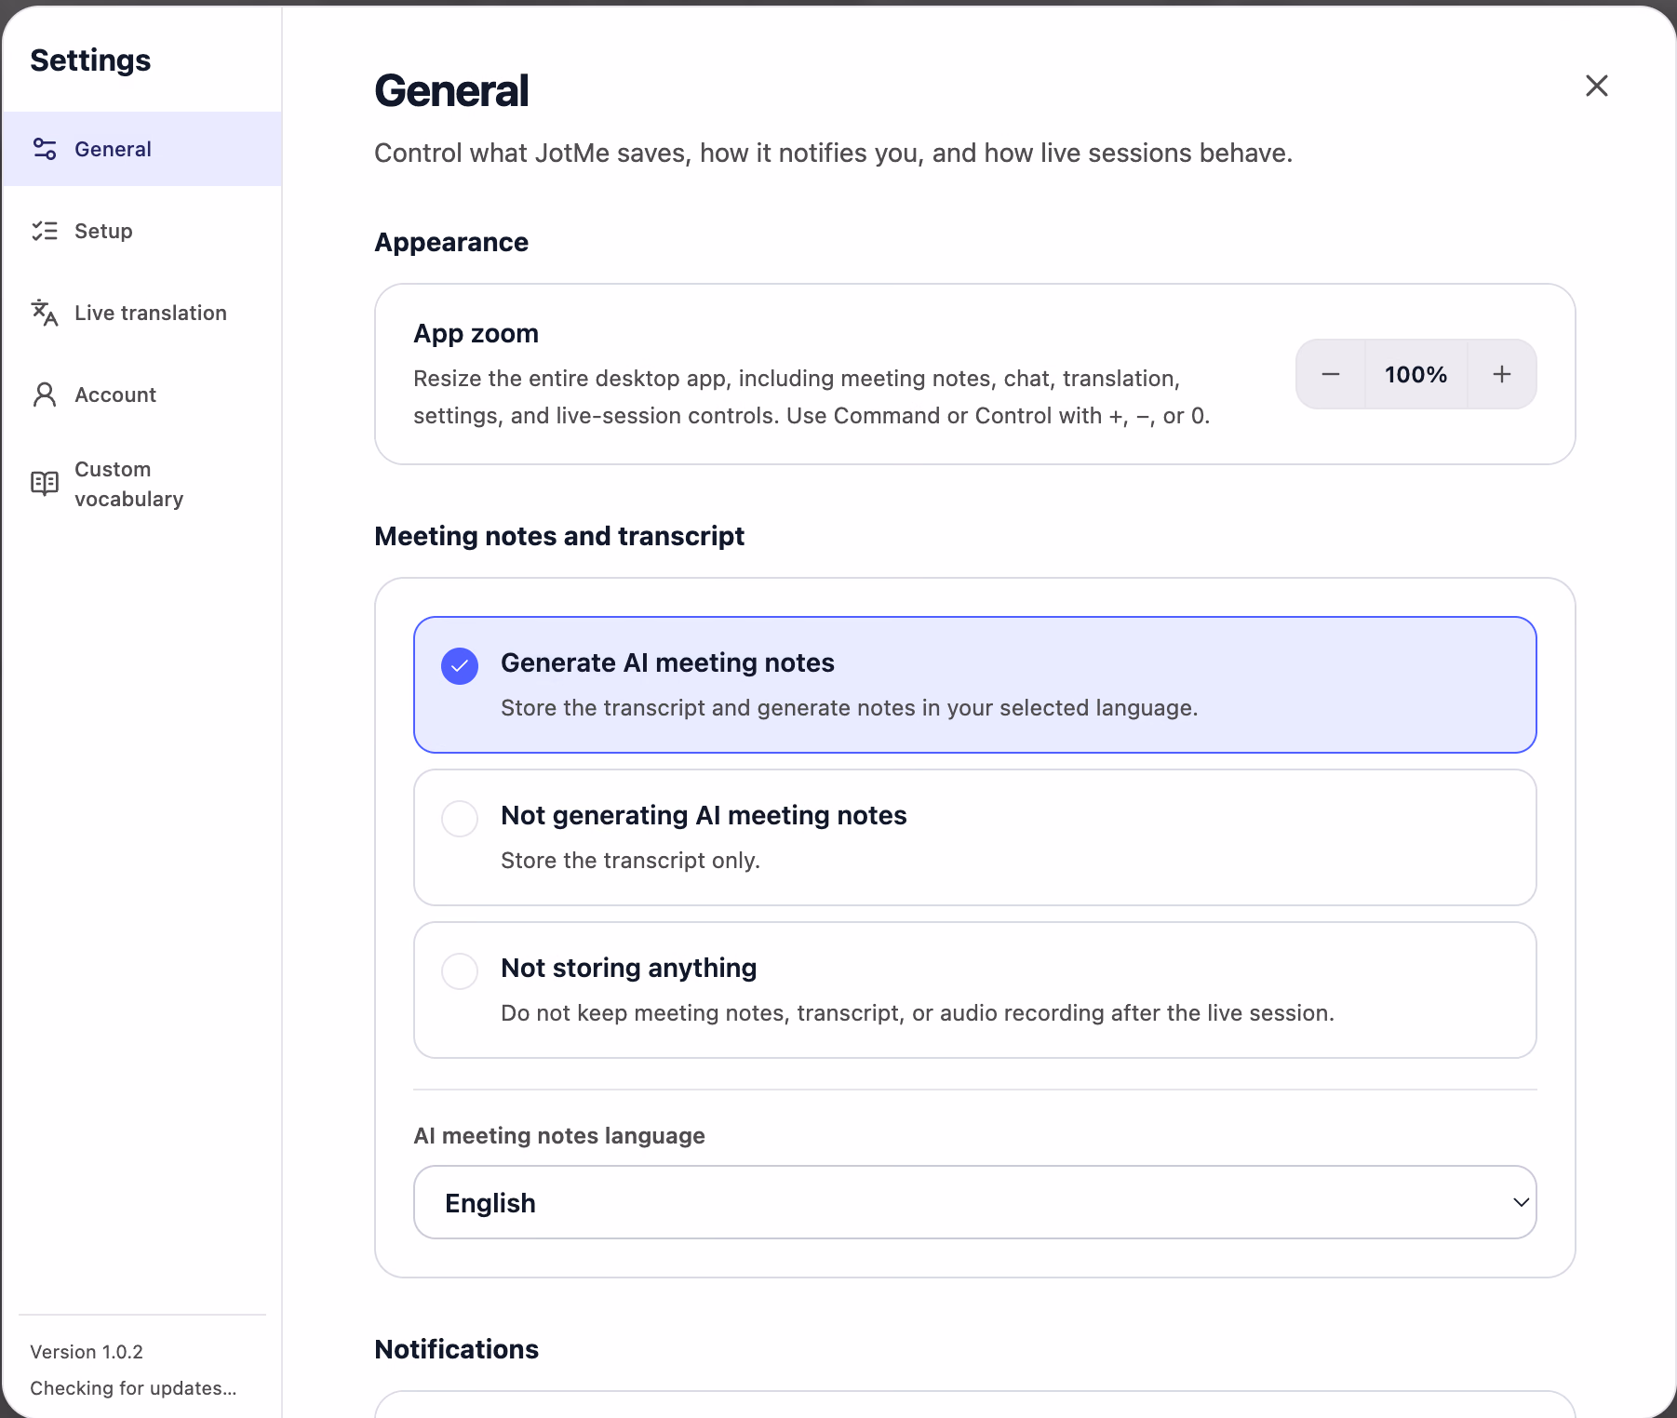
Task: Click the General sliders icon in sidebar
Action: [45, 149]
